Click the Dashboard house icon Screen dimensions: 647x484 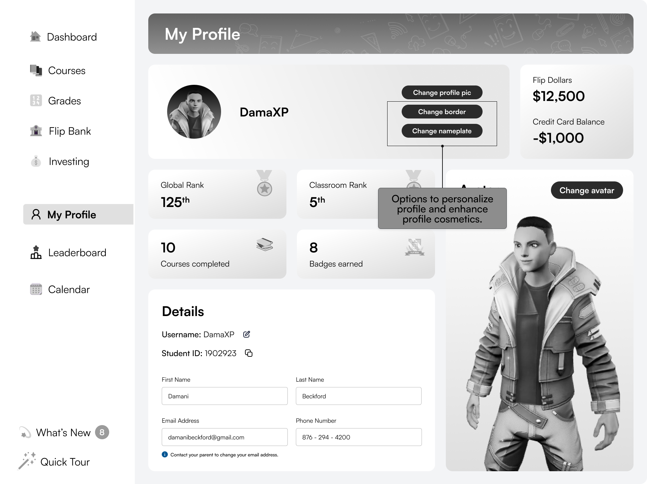35,36
